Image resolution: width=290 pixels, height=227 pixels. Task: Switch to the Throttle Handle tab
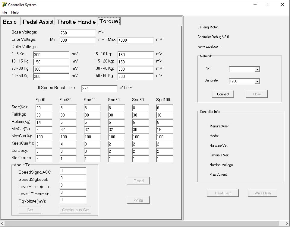[76, 21]
